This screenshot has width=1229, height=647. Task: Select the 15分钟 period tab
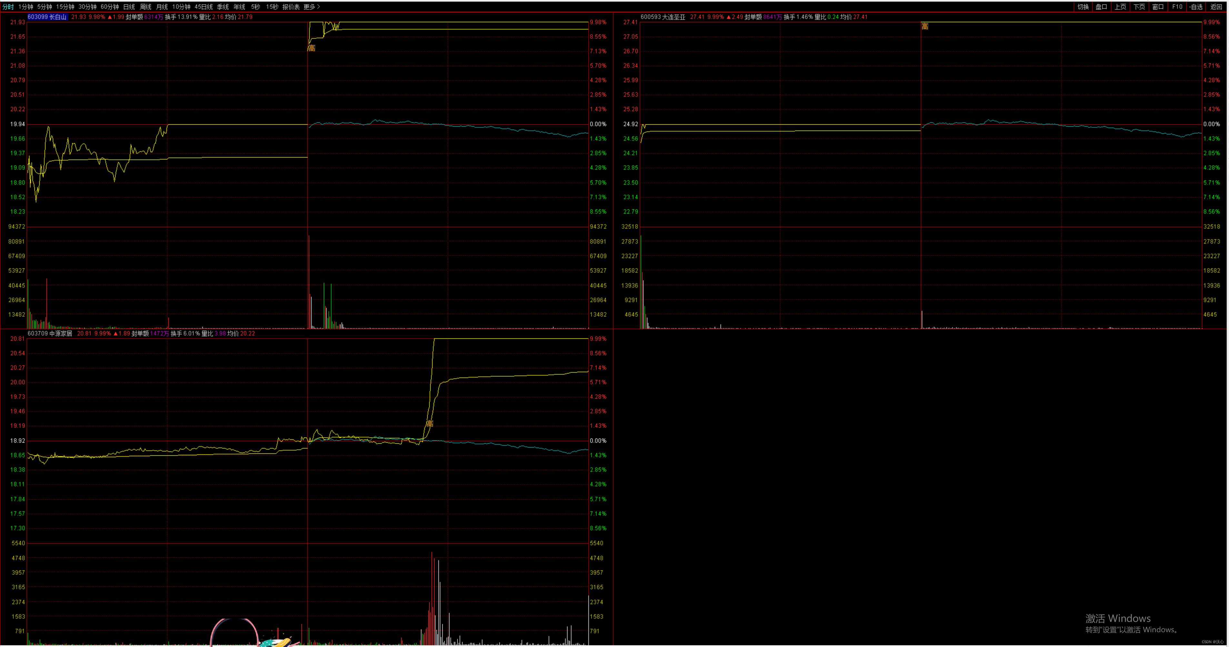(x=65, y=7)
